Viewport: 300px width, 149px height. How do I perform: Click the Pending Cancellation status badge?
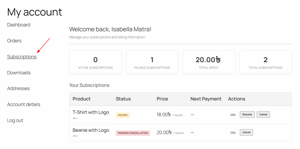[133, 133]
